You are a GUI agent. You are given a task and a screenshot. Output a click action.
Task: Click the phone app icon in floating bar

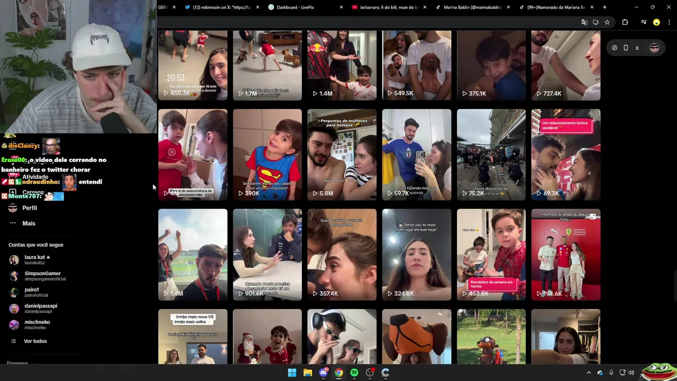point(626,48)
